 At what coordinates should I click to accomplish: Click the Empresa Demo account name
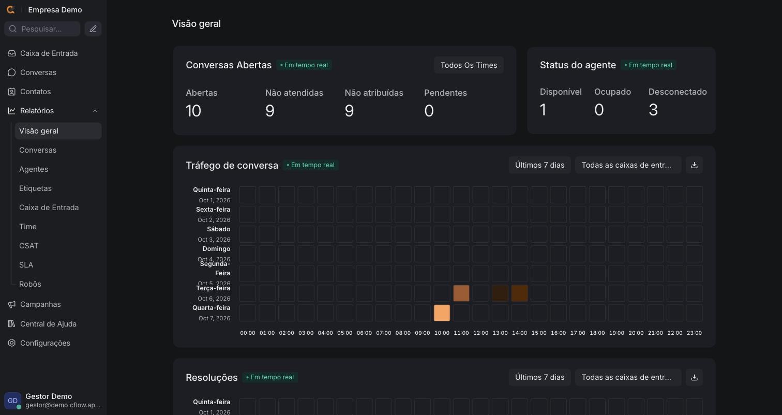(x=55, y=10)
